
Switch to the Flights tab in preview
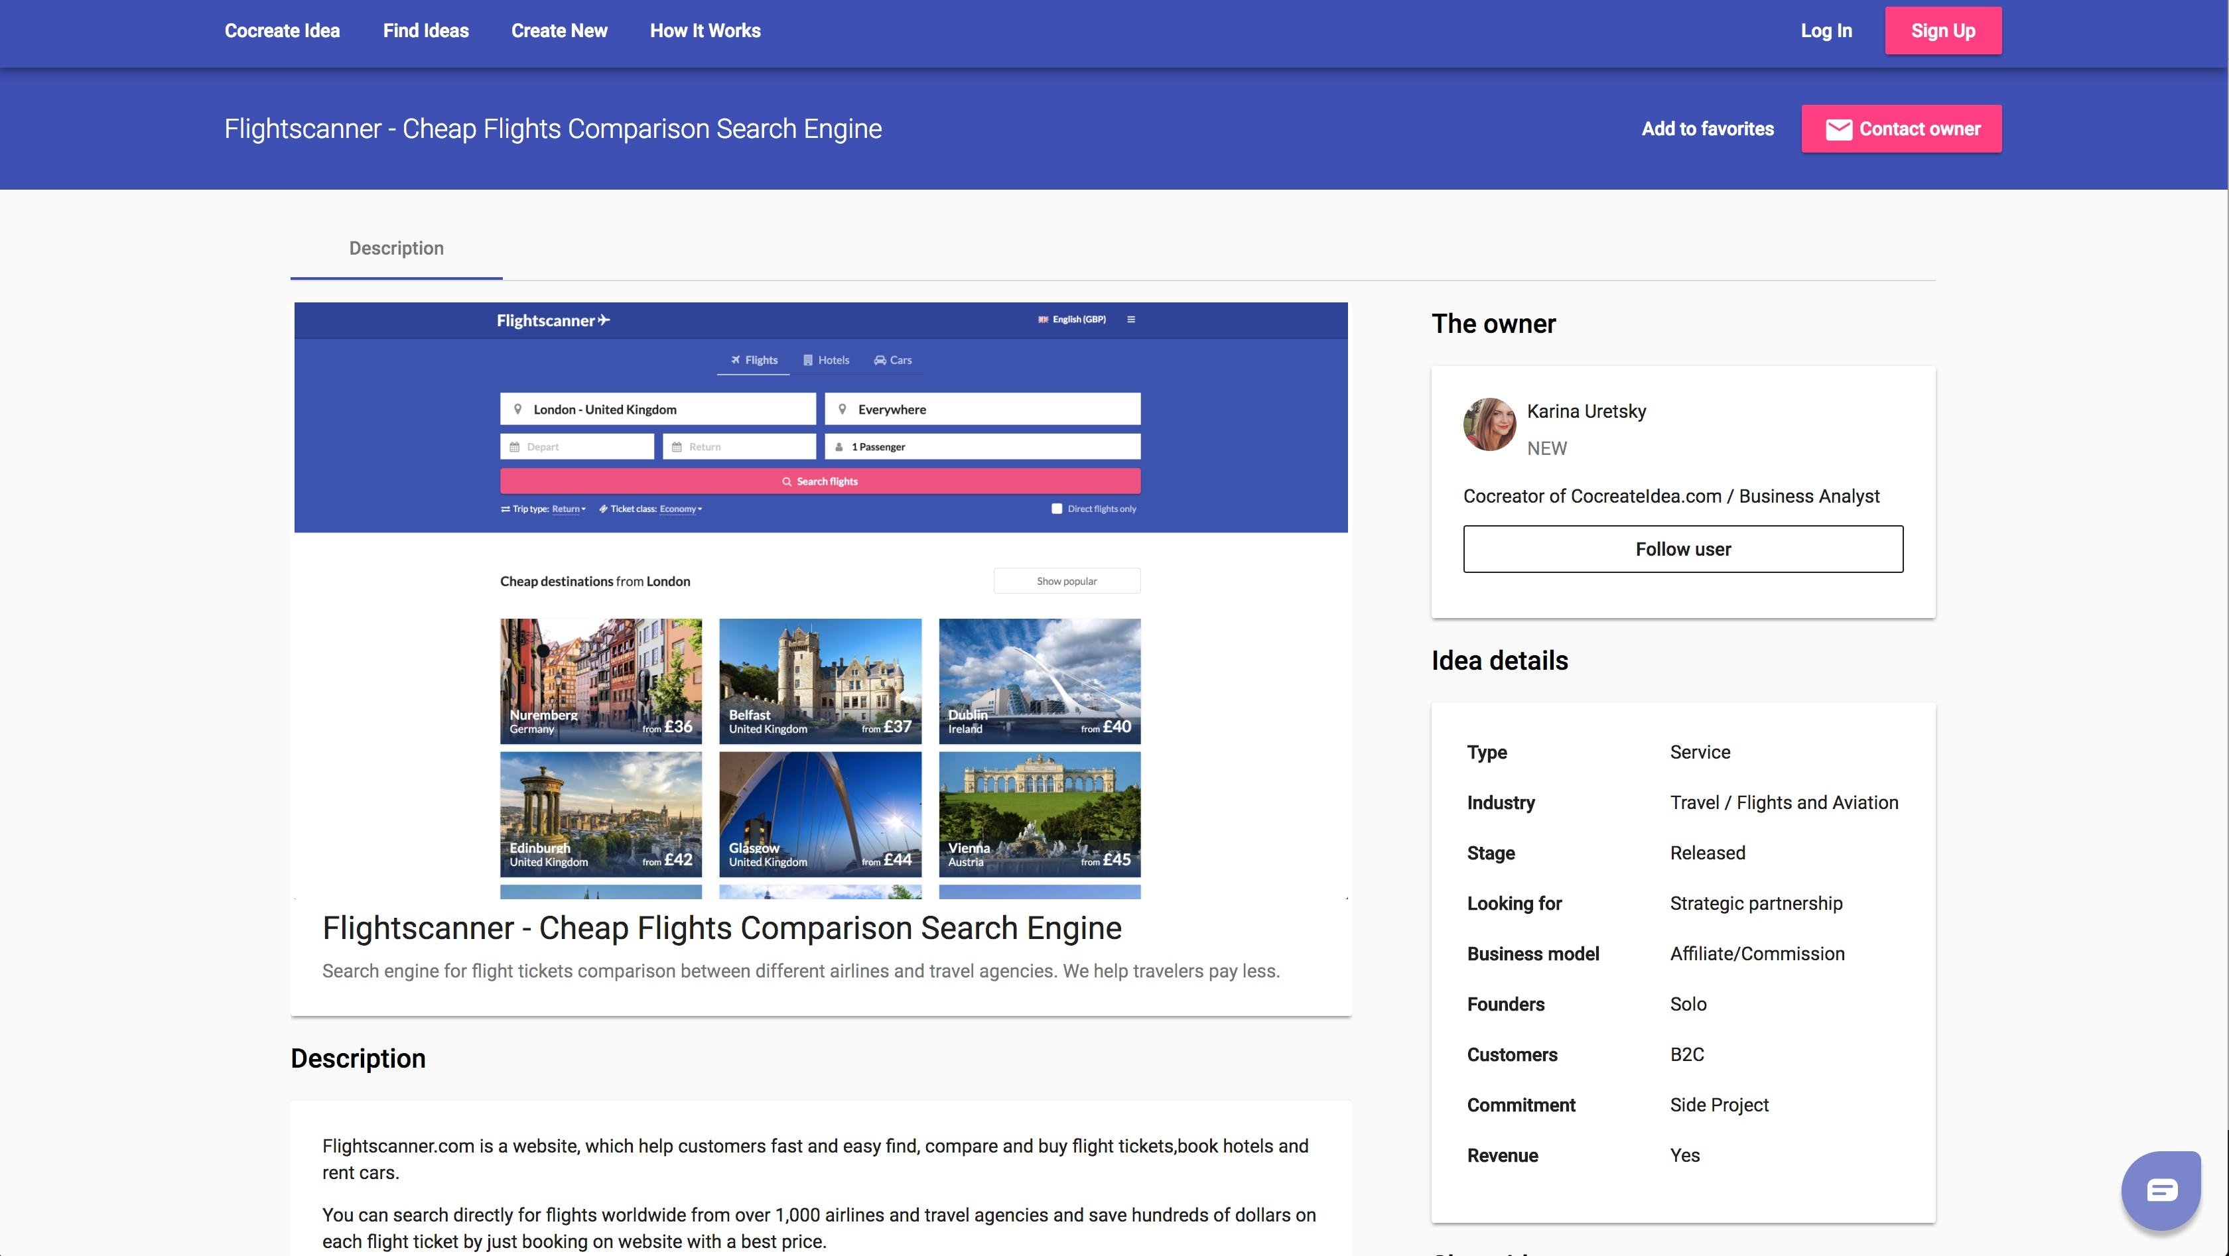[754, 360]
